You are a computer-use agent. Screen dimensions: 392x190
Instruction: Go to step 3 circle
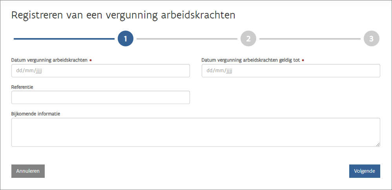click(x=371, y=39)
